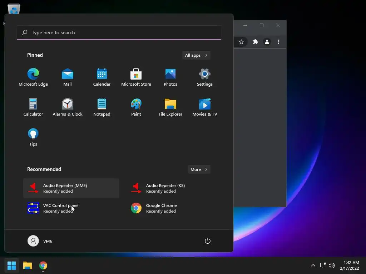
Task: Open Microsoft Edge from pinned apps
Action: point(33,77)
